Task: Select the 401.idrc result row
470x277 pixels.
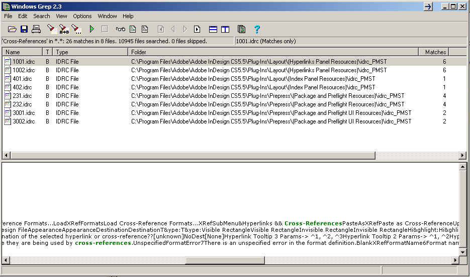Action: click(x=234, y=79)
